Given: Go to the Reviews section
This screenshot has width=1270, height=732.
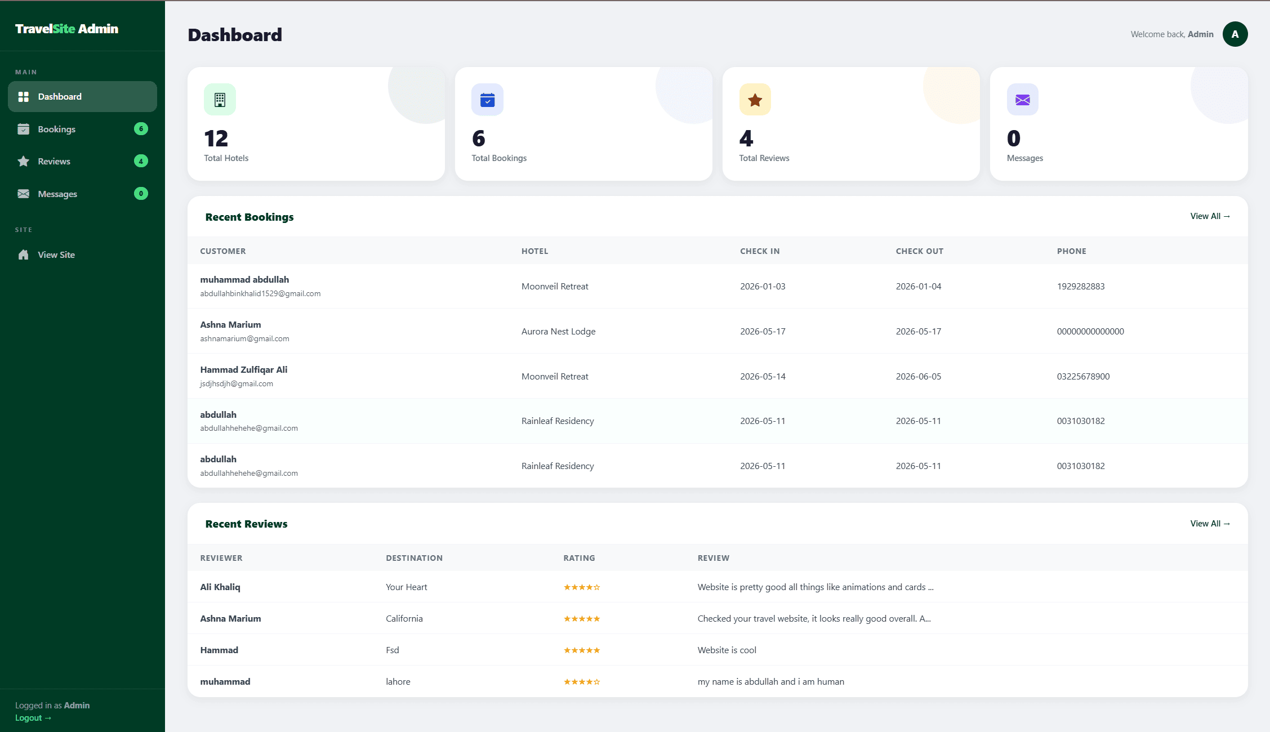Looking at the screenshot, I should click(82, 161).
